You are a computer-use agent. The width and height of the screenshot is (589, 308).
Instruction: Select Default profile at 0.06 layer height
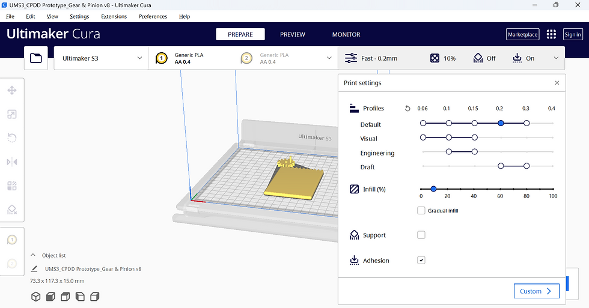[423, 123]
